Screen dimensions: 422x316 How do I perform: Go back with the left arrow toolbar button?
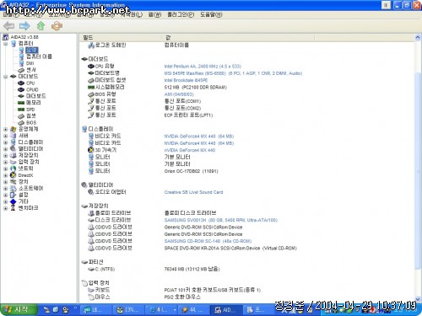point(9,26)
